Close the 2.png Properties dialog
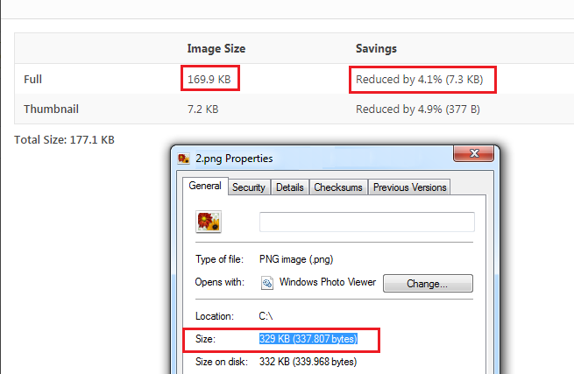 tap(474, 153)
